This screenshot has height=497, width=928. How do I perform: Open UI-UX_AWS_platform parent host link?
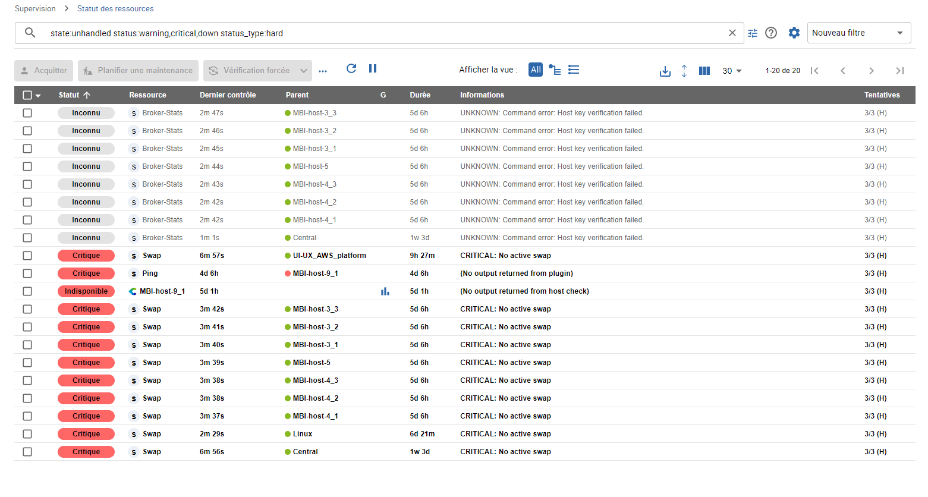[329, 256]
